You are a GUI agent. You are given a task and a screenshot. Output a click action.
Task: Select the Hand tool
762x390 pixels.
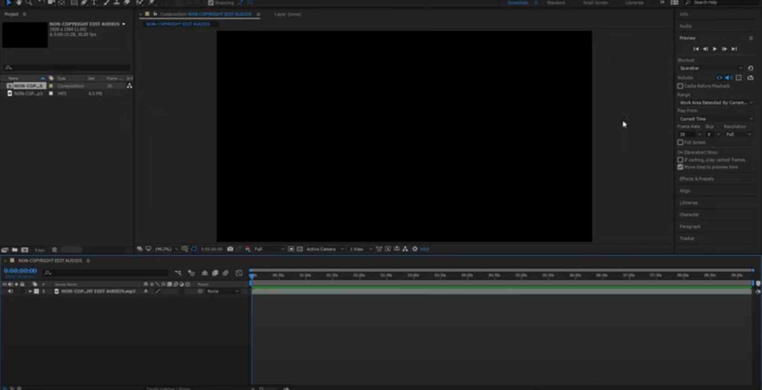point(19,3)
